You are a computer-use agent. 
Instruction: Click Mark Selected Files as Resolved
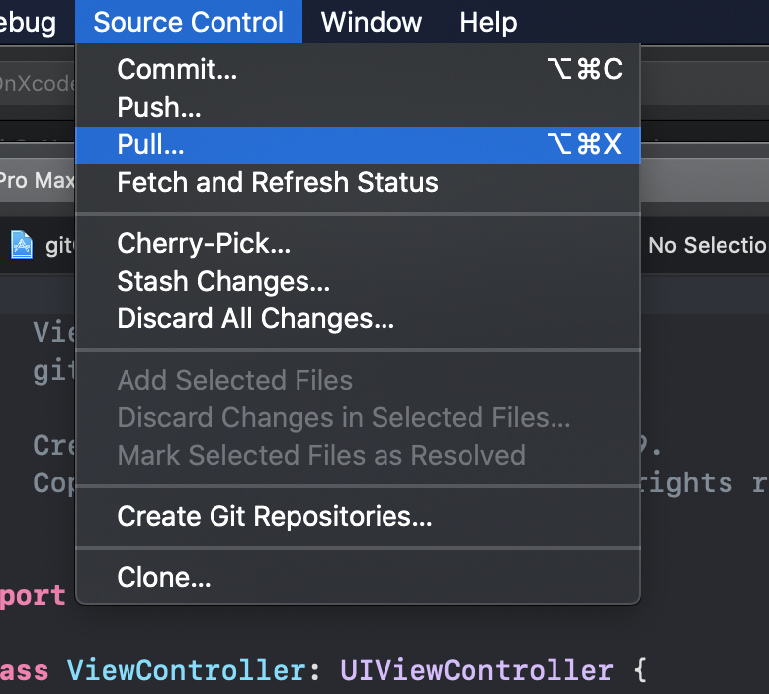click(x=321, y=455)
